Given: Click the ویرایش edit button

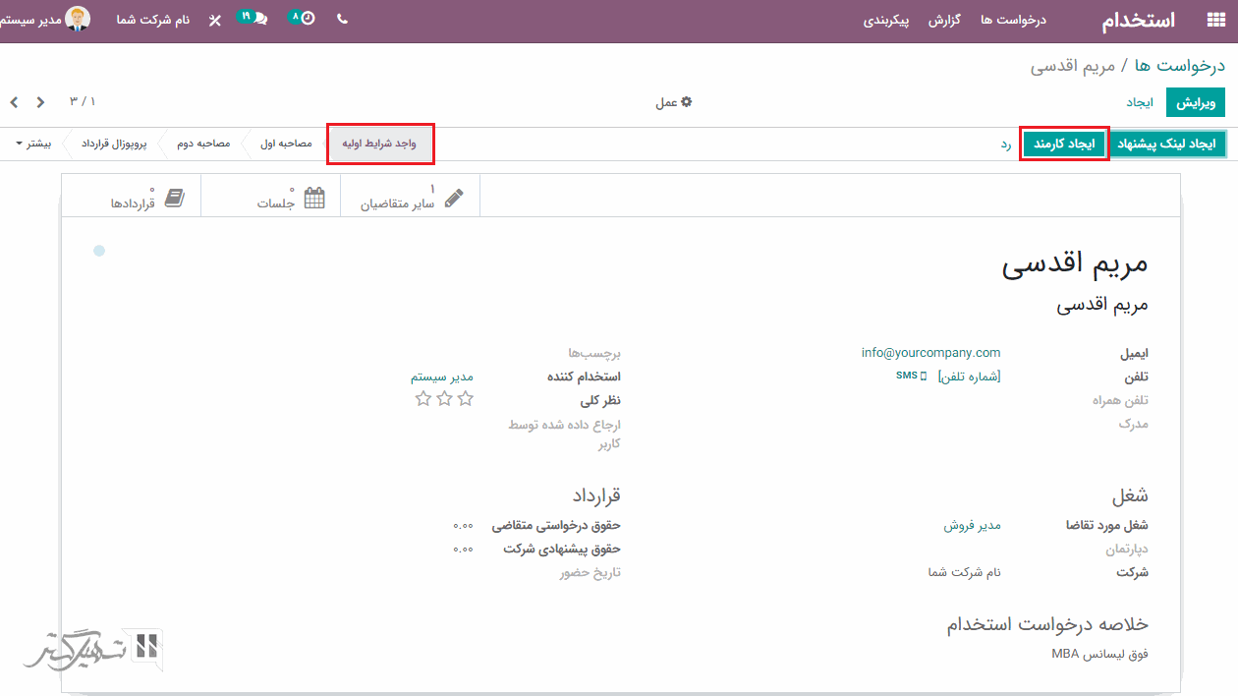Looking at the screenshot, I should click(x=1196, y=102).
